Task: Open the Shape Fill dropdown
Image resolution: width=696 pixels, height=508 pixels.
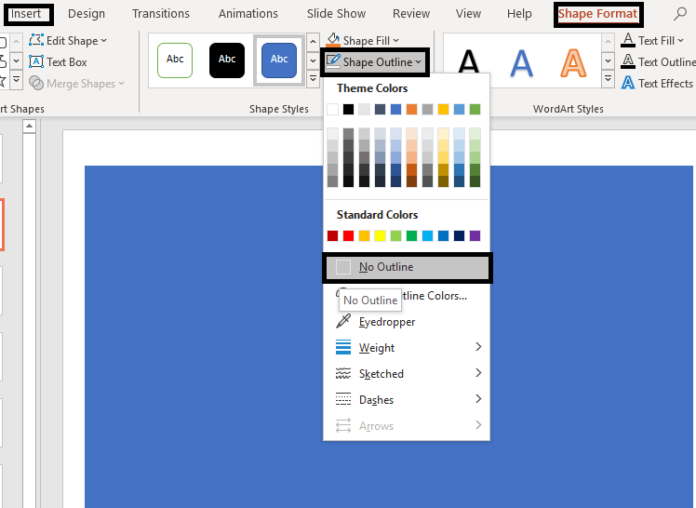Action: coord(363,41)
